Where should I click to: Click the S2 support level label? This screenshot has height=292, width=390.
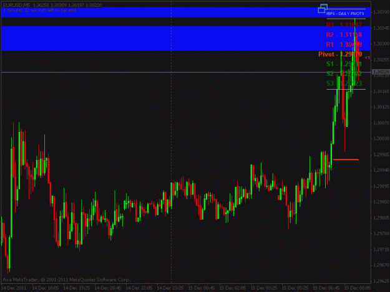344,73
